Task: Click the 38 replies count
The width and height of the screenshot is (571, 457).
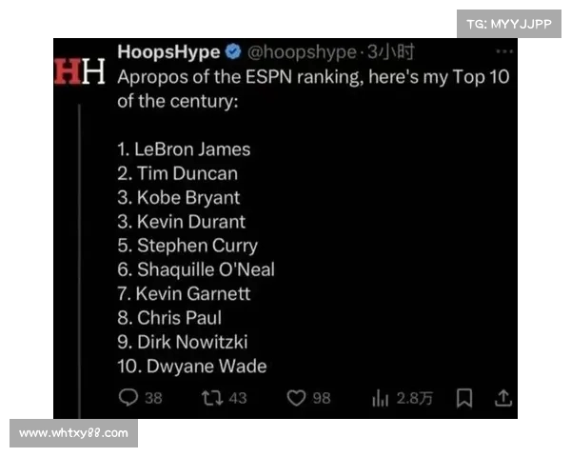Action: (152, 398)
